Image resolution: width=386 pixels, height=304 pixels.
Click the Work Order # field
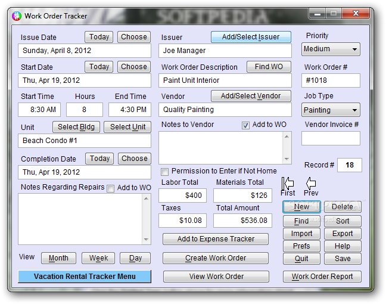pos(331,80)
